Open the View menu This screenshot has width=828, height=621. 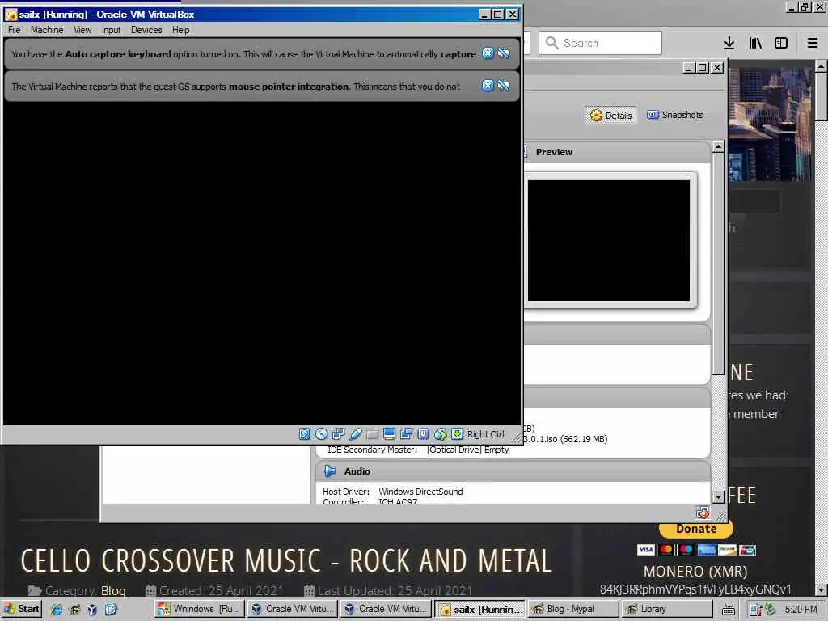point(82,30)
